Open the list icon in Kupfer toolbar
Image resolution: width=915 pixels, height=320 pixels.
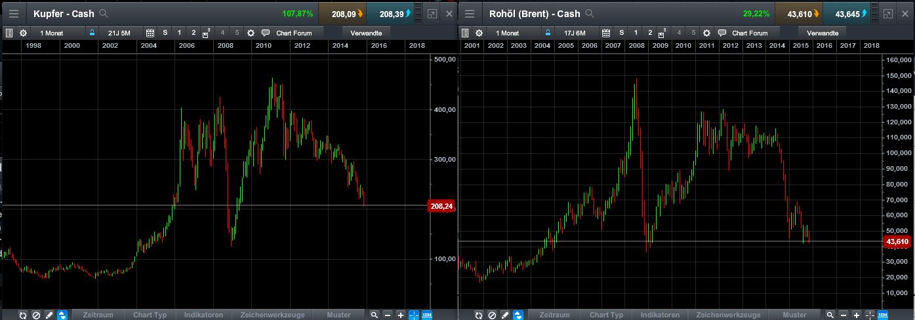pyautogui.click(x=10, y=33)
